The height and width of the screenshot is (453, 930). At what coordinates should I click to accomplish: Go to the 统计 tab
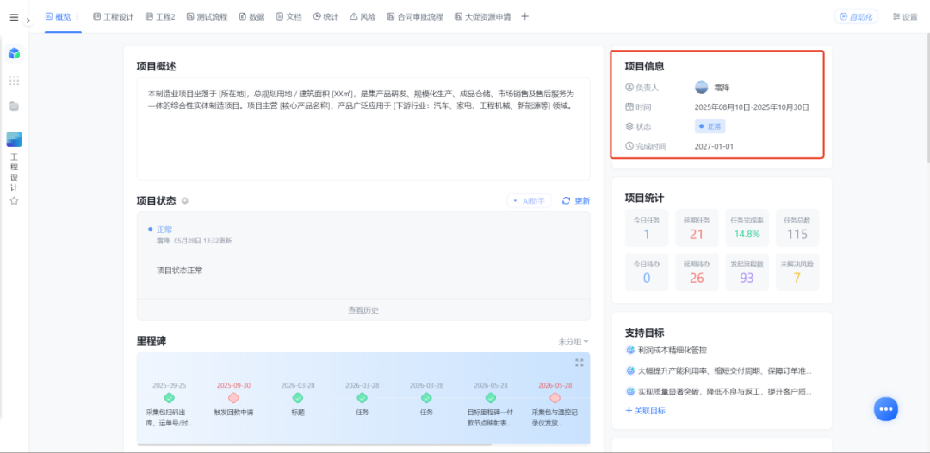(325, 16)
